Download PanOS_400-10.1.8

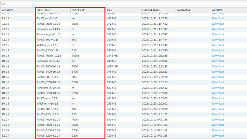(x=218, y=109)
